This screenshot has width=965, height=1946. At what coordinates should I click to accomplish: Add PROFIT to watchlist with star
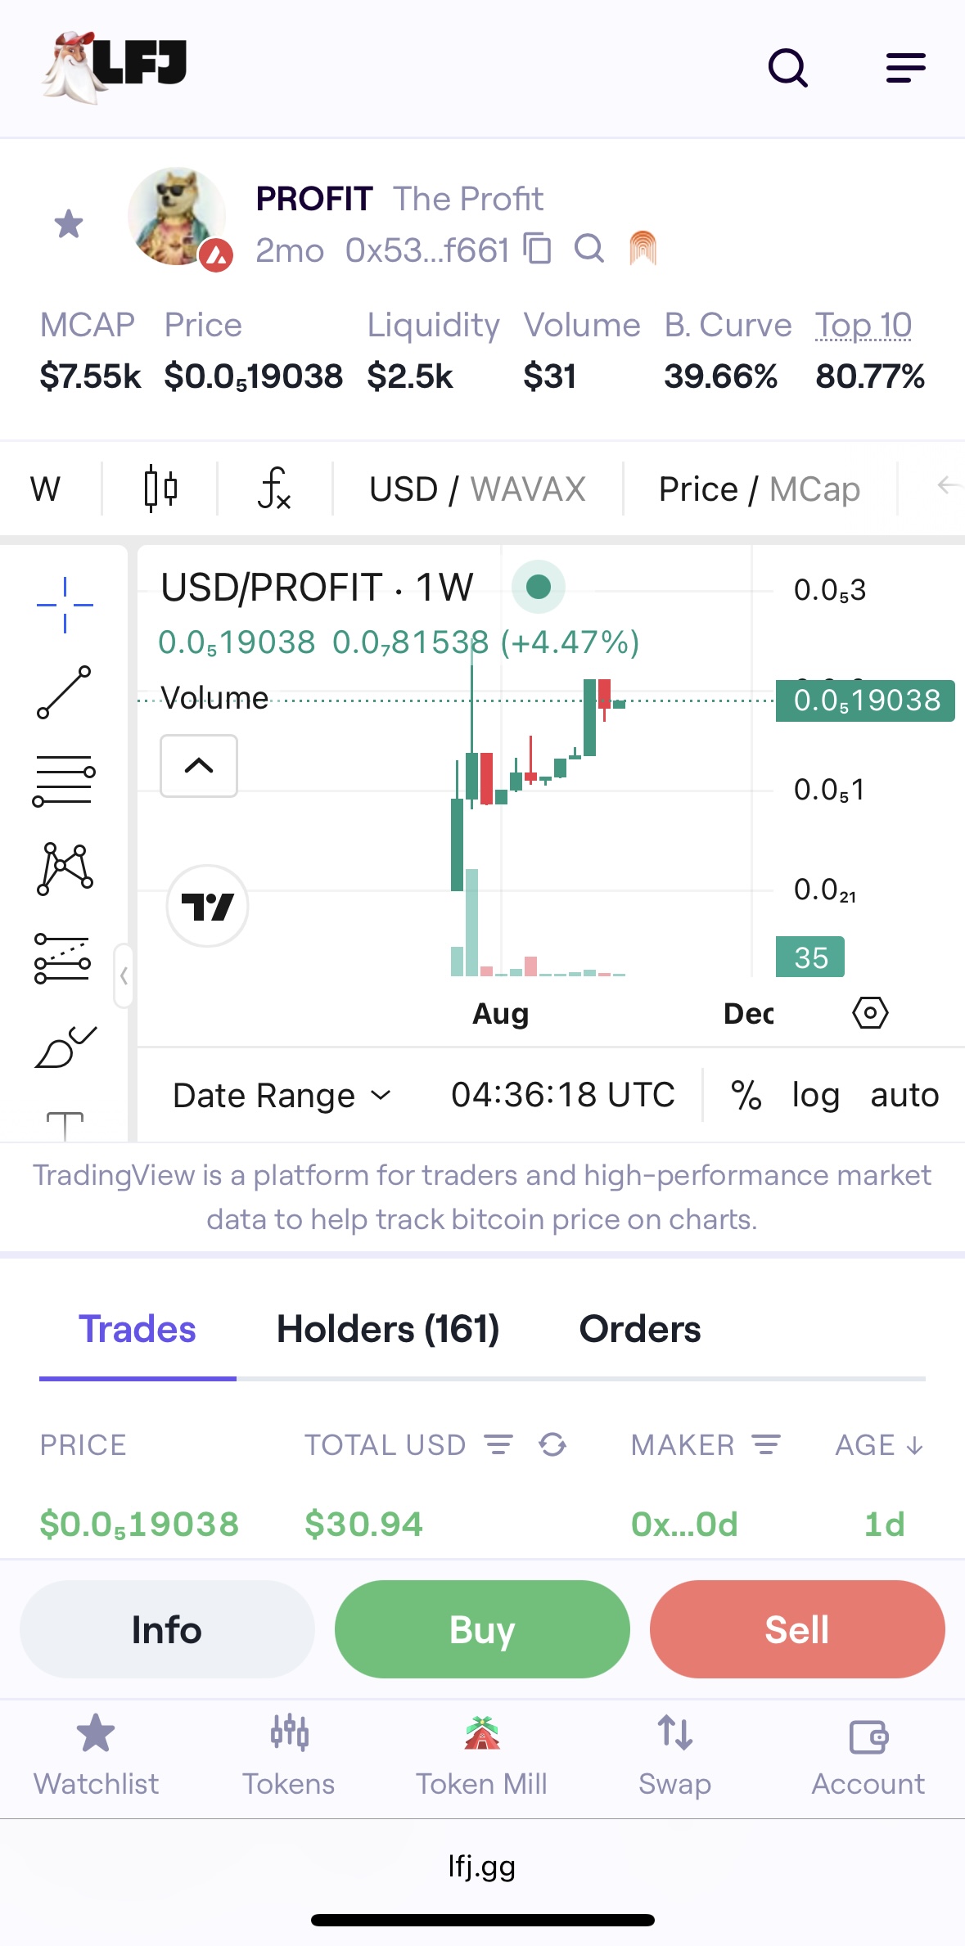click(x=69, y=223)
